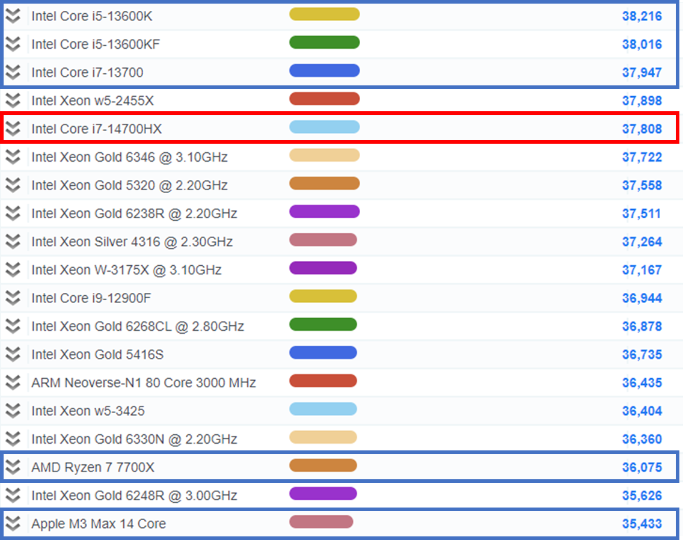This screenshot has width=683, height=540.
Task: Expand the Xeon Gold 5416S row chevron
Action: [x=13, y=354]
